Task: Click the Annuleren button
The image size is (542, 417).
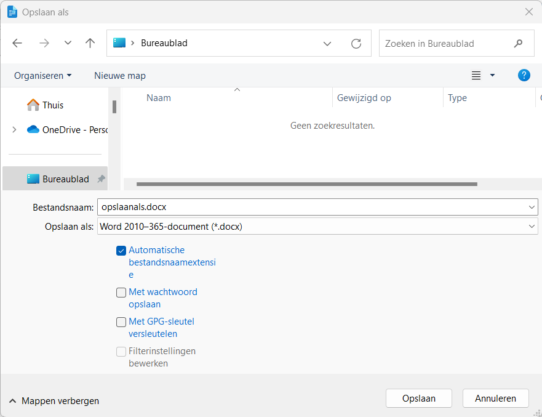Action: (495, 399)
